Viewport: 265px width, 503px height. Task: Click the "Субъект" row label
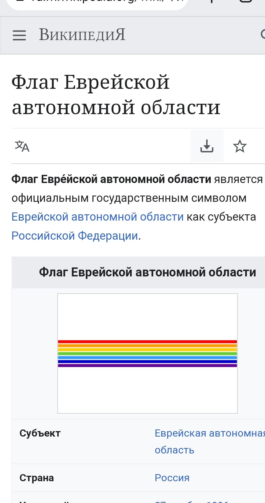(x=40, y=433)
